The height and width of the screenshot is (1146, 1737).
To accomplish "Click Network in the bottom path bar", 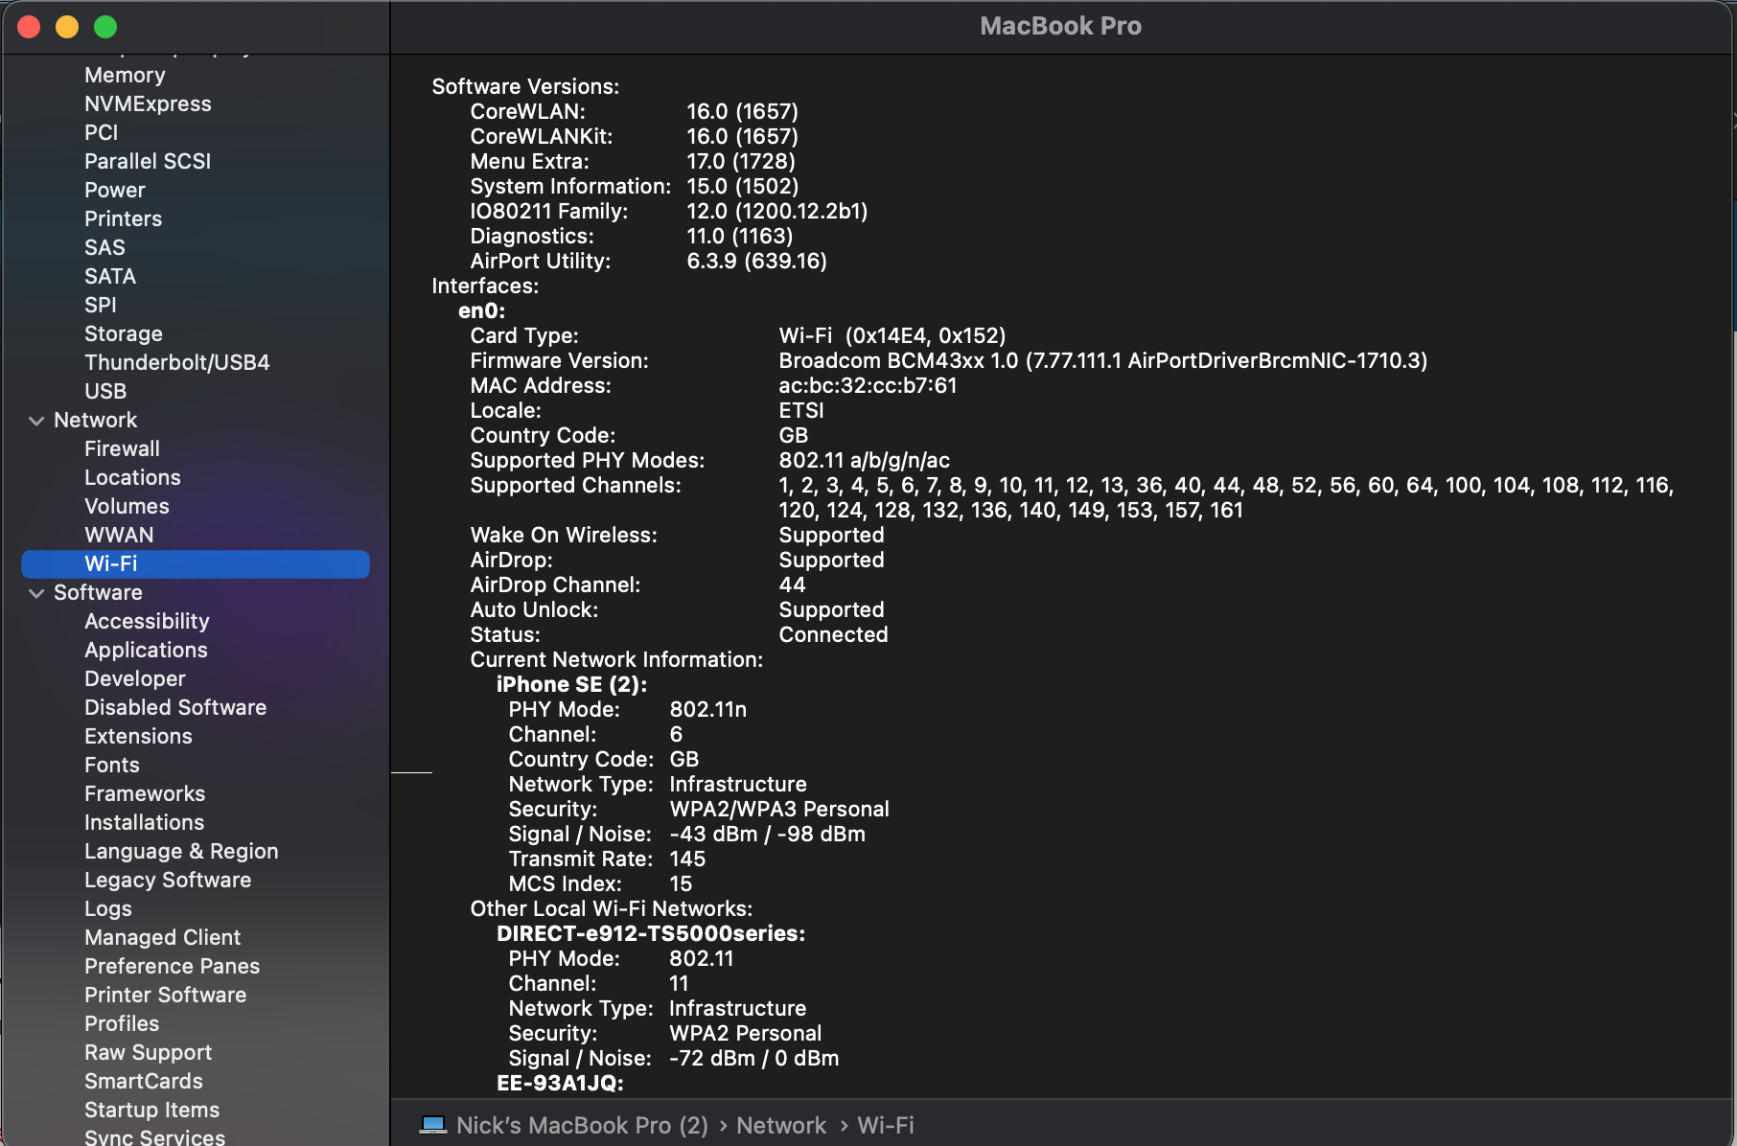I will point(780,1125).
